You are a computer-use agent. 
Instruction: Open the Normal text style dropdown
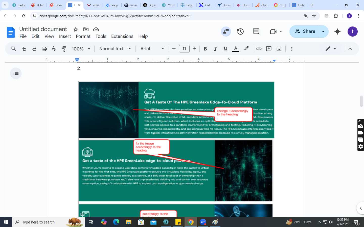tap(115, 49)
